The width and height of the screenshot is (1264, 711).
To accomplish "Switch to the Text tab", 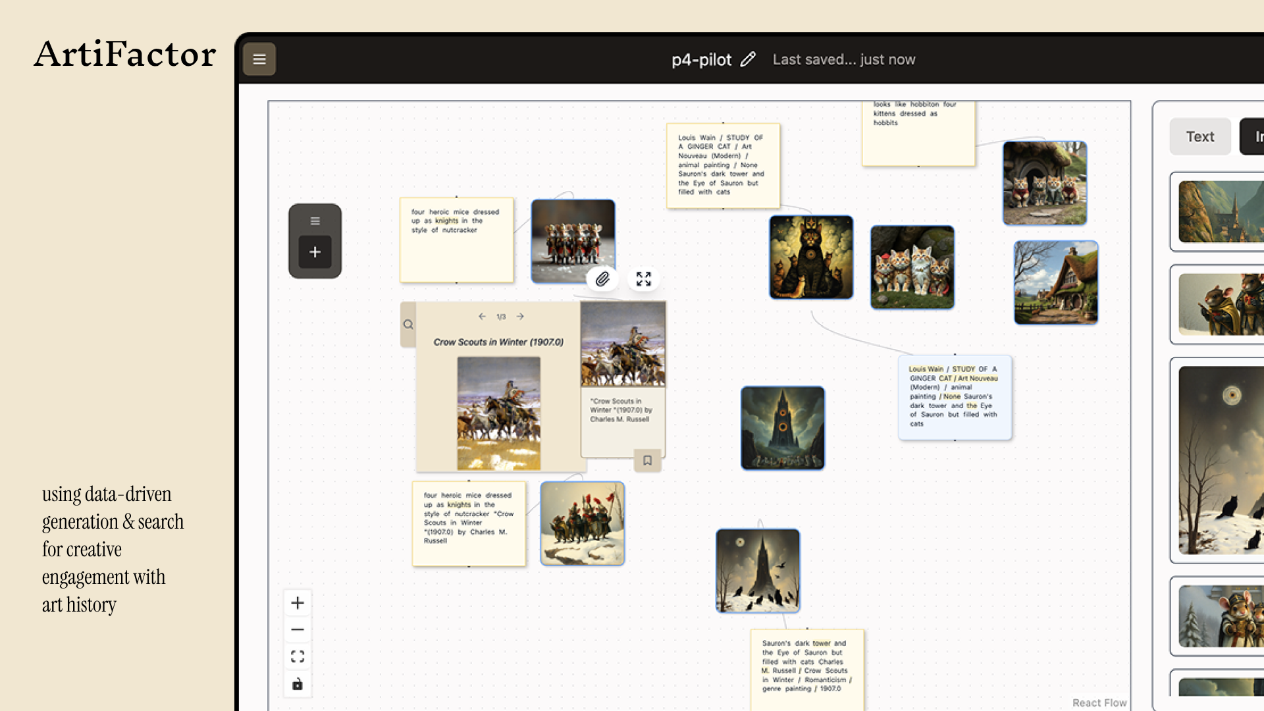I will (x=1199, y=137).
